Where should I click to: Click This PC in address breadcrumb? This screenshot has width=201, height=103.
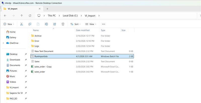52,16
